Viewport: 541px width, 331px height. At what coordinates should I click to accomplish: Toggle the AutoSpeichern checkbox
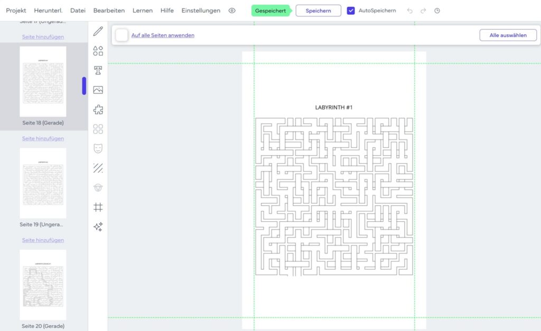click(351, 11)
